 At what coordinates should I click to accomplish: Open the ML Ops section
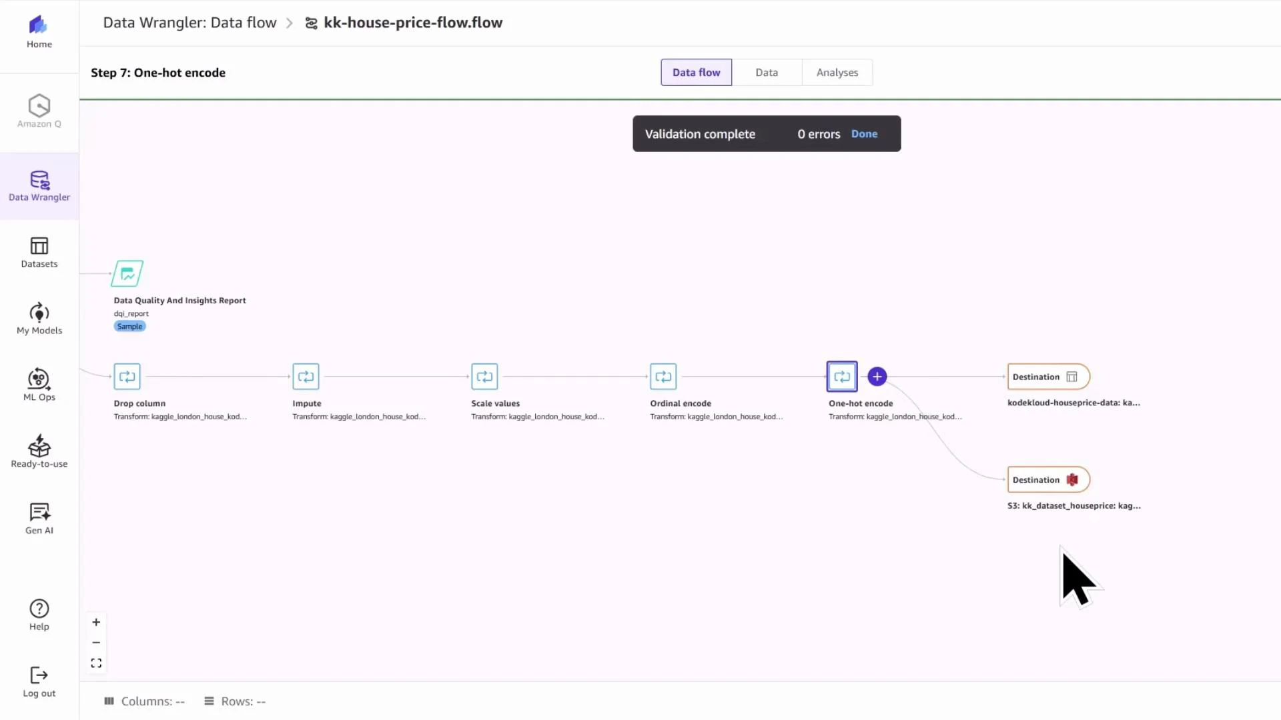(x=39, y=385)
